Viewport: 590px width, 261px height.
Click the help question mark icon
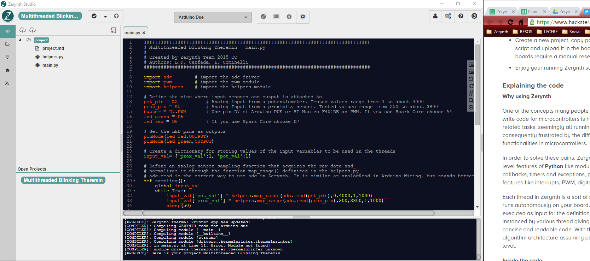click(x=461, y=16)
